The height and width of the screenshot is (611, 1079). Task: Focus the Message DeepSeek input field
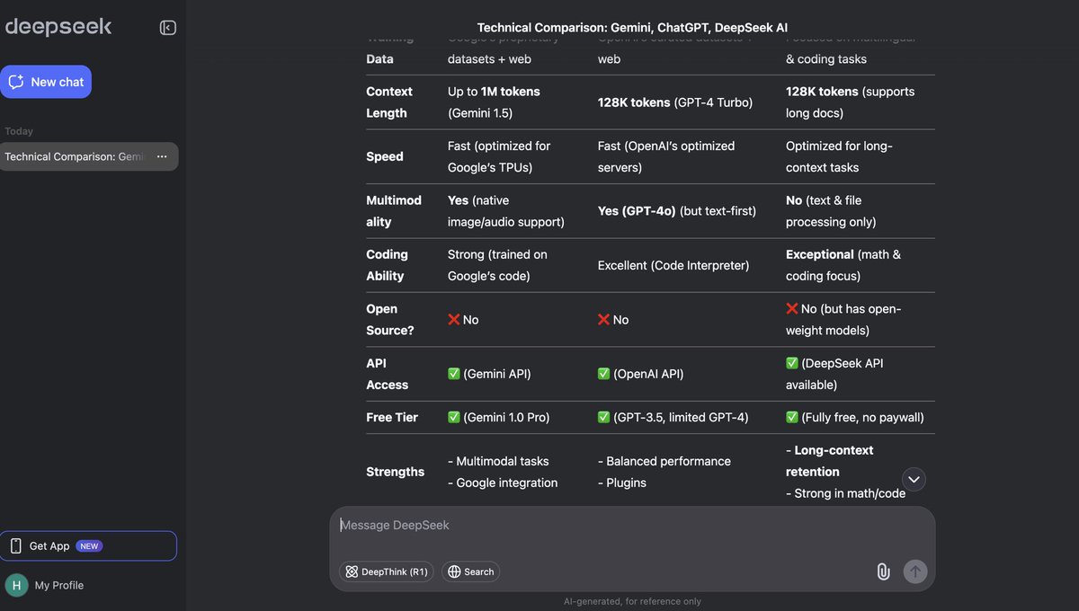pyautogui.click(x=629, y=526)
